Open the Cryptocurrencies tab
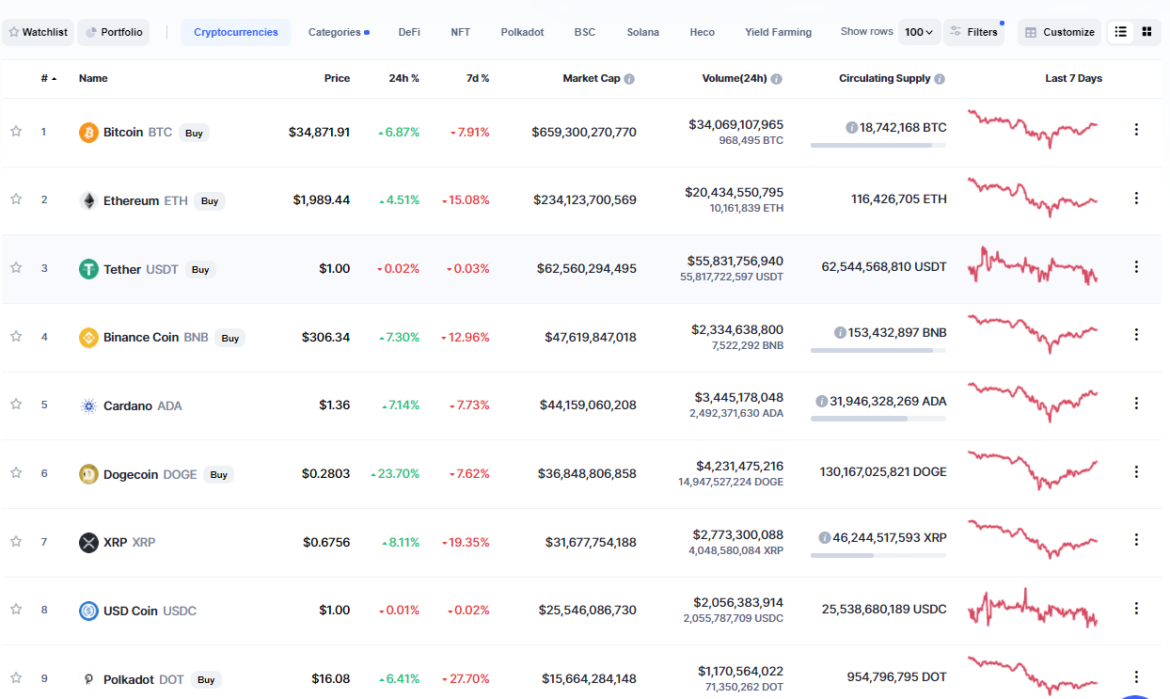The height and width of the screenshot is (699, 1170). [236, 32]
